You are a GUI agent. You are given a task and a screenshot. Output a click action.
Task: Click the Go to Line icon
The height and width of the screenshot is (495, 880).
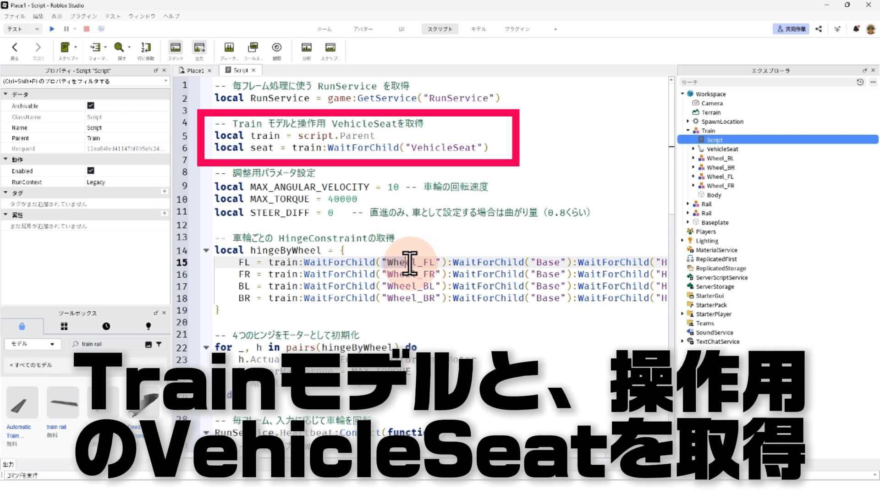(146, 48)
